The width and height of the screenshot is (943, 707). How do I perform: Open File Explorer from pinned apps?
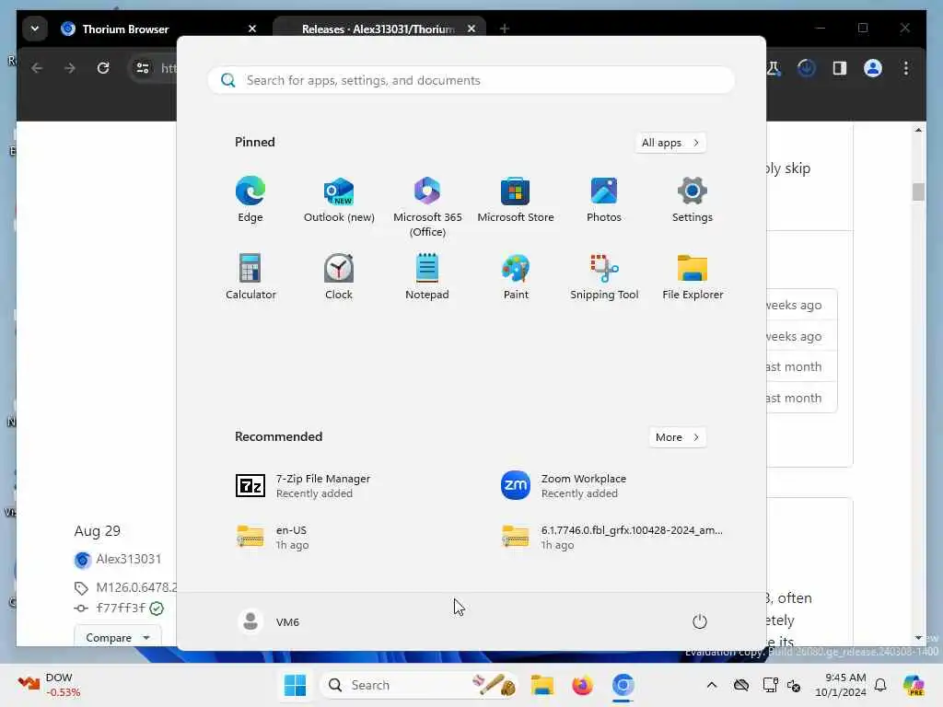[x=693, y=276]
